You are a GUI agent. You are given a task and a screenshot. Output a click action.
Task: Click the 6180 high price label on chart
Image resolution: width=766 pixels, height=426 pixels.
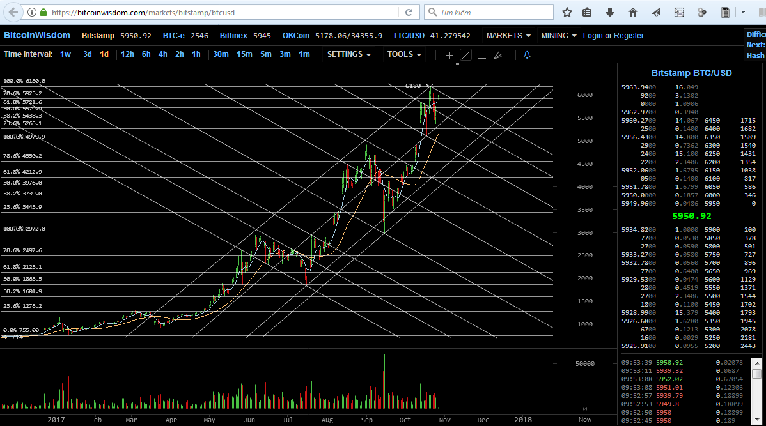click(x=413, y=86)
